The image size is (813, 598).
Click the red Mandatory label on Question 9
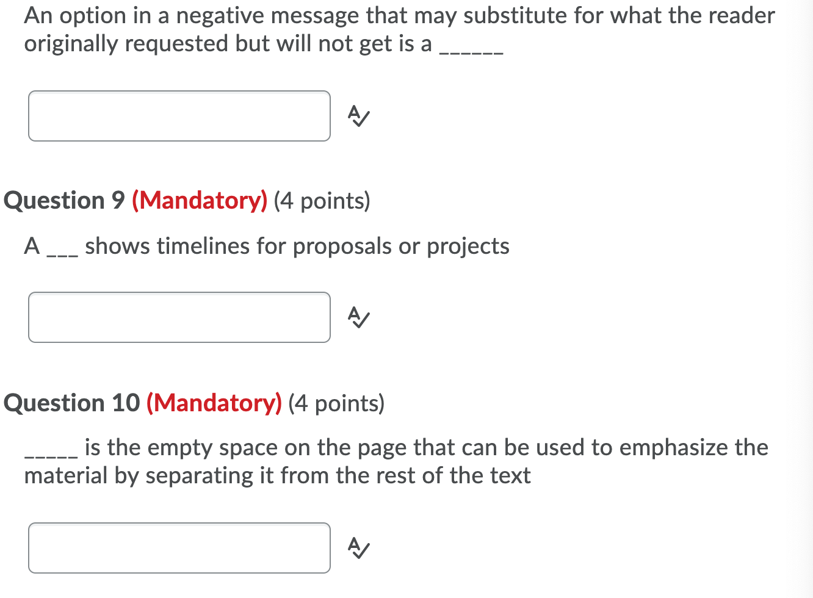tap(200, 200)
